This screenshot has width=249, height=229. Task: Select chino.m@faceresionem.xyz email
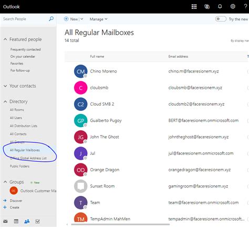[193, 71]
